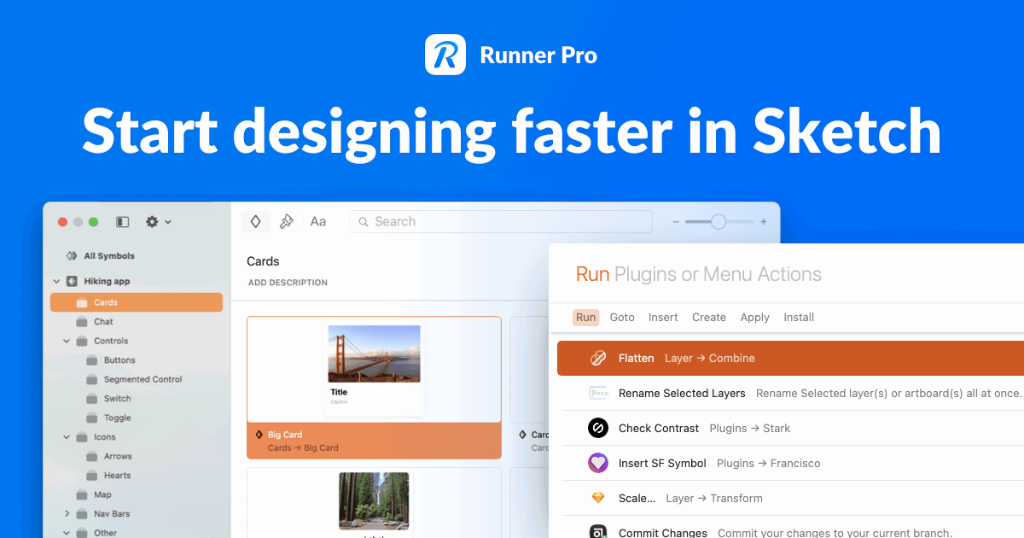Viewport: 1024px width, 538px height.
Task: Switch to the Install tab
Action: click(x=799, y=317)
